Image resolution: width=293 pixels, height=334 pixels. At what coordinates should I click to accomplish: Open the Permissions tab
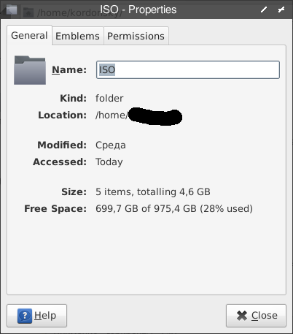[136, 36]
